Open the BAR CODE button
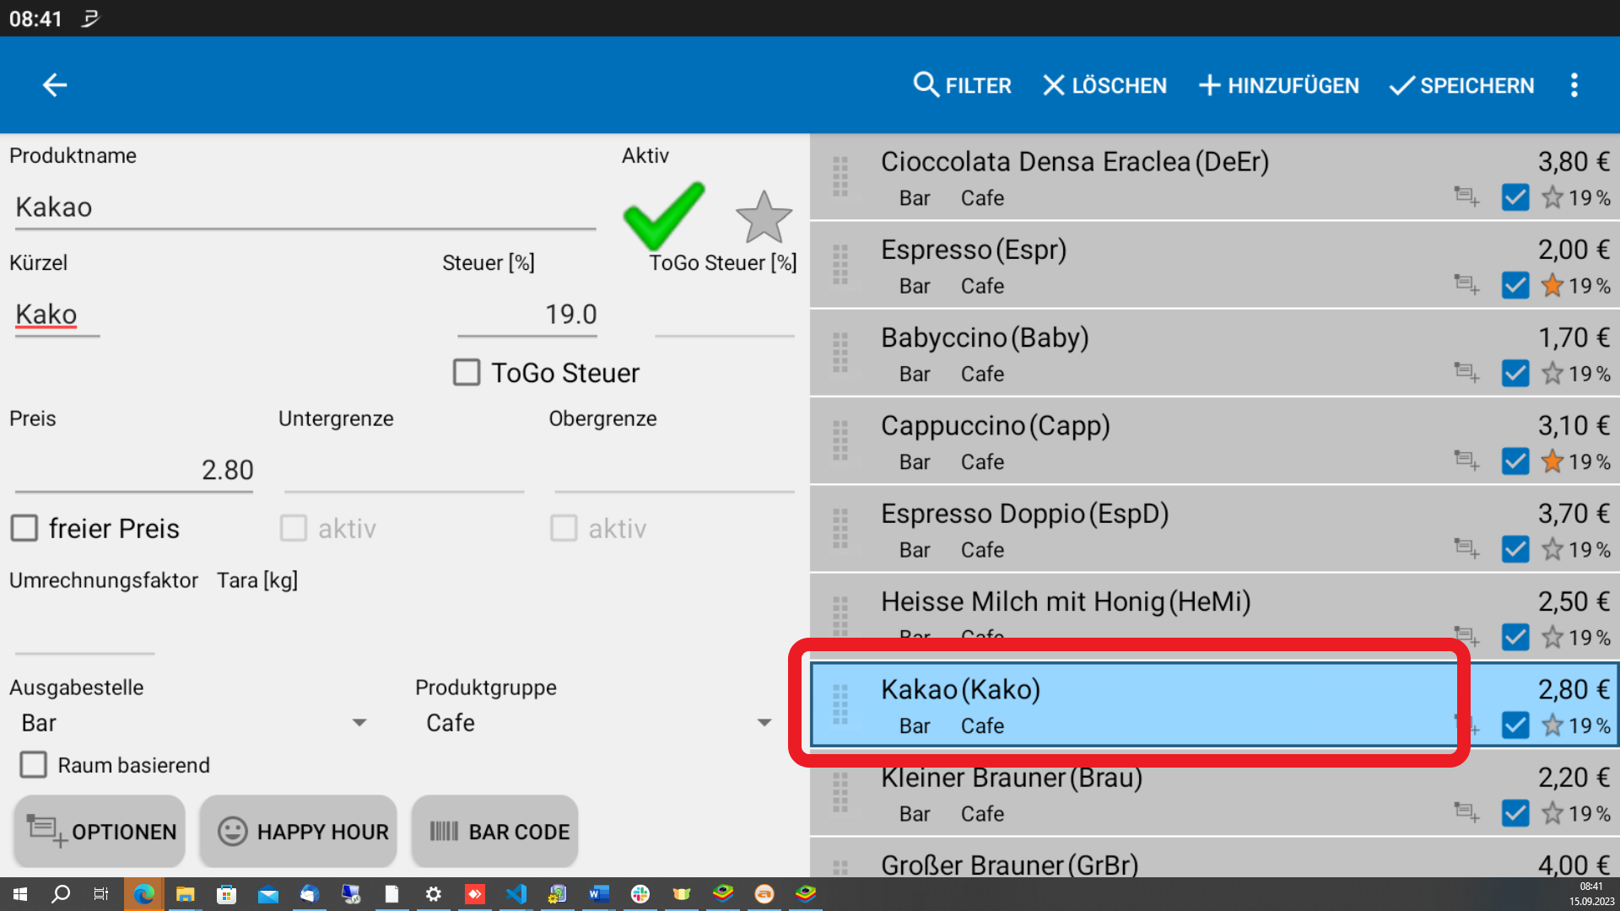Screen dimensions: 1620x911 click(495, 832)
